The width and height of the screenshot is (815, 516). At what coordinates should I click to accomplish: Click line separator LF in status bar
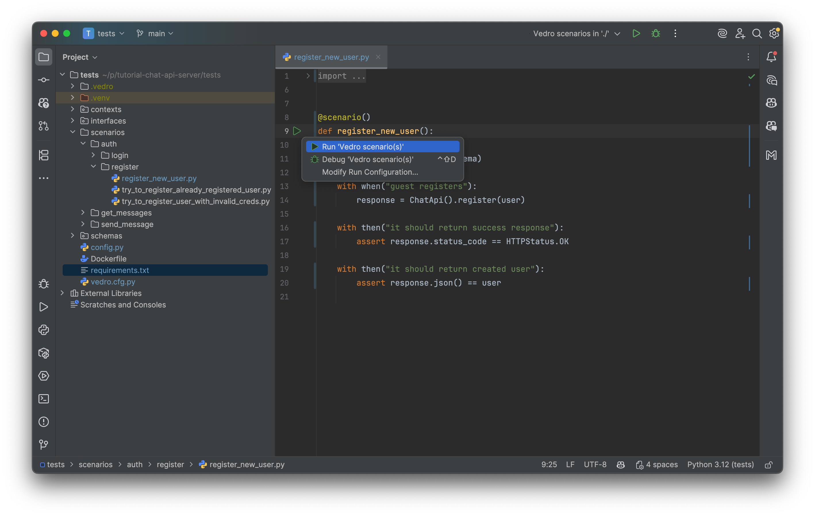(x=570, y=465)
